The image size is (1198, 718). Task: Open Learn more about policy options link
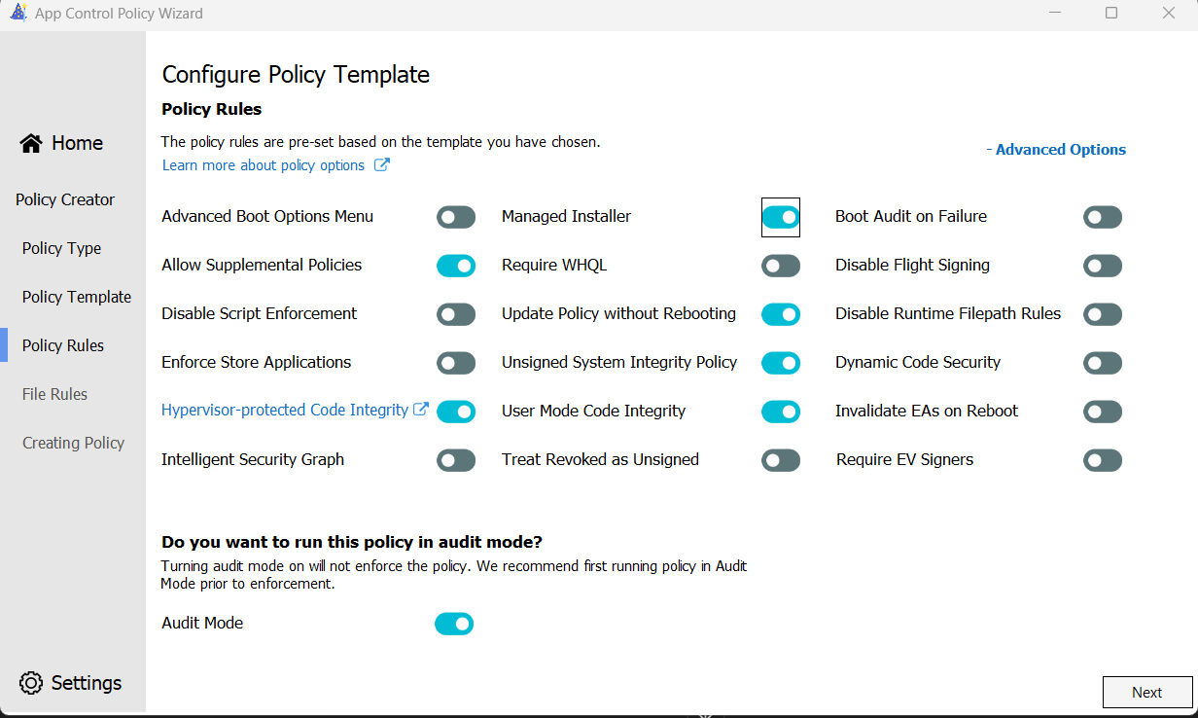(264, 165)
